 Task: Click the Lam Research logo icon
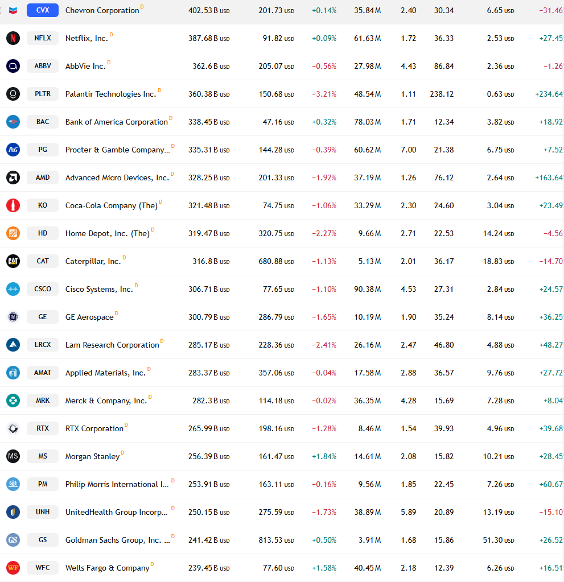tap(13, 345)
